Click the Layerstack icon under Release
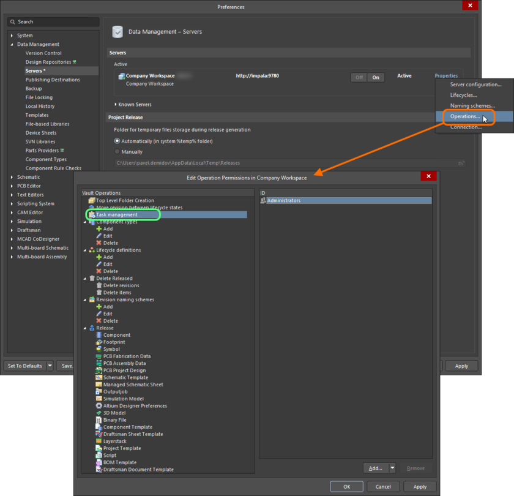The height and width of the screenshot is (496, 514). 98,441
